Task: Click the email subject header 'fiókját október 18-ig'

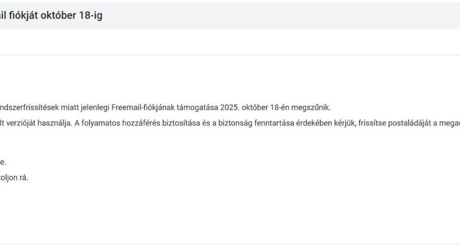Action: (x=50, y=16)
